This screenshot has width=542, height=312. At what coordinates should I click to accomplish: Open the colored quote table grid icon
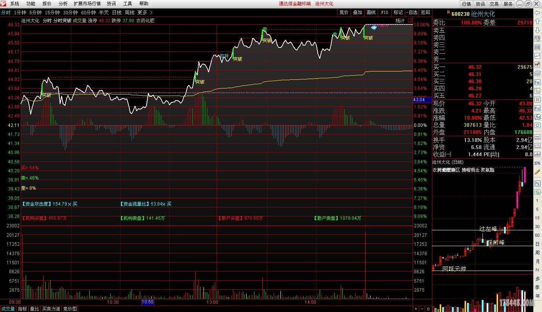(537, 47)
